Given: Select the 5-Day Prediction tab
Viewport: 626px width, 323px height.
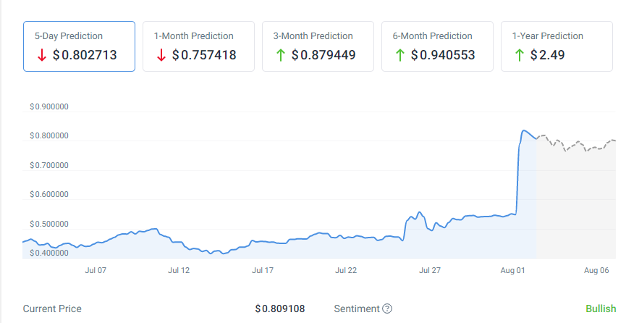Looking at the screenshot, I should point(79,46).
